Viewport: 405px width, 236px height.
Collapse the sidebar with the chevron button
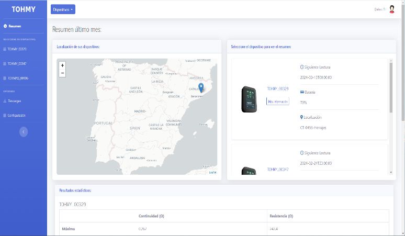pos(24,132)
